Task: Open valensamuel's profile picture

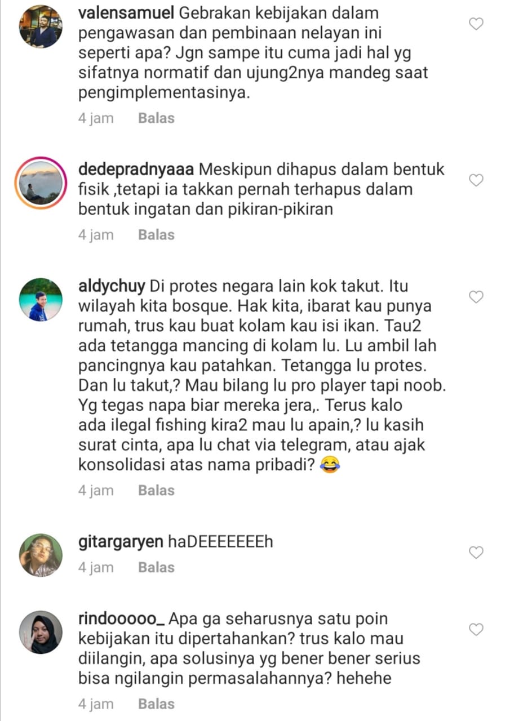Action: [41, 27]
